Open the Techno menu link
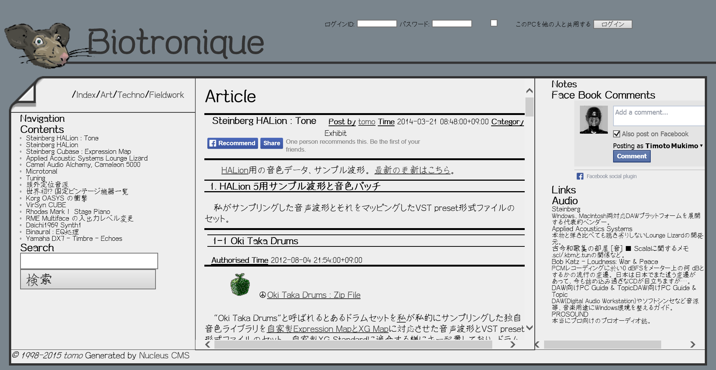The image size is (716, 370). (131, 95)
